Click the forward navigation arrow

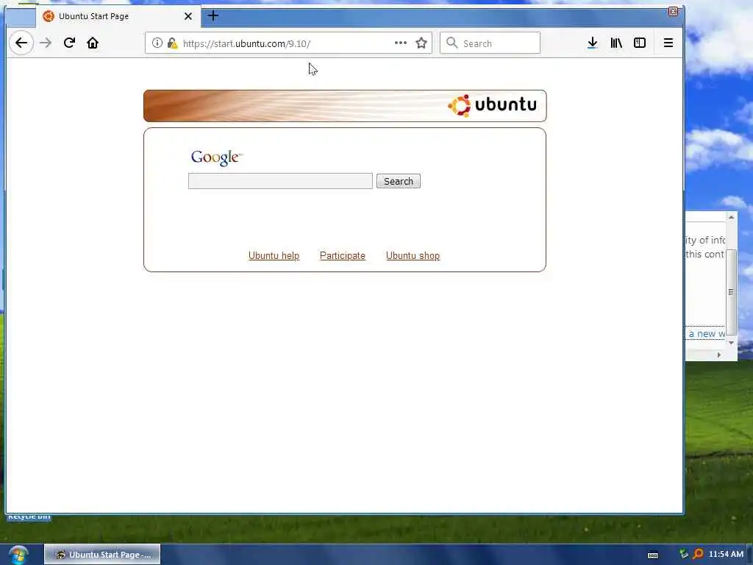tap(46, 43)
